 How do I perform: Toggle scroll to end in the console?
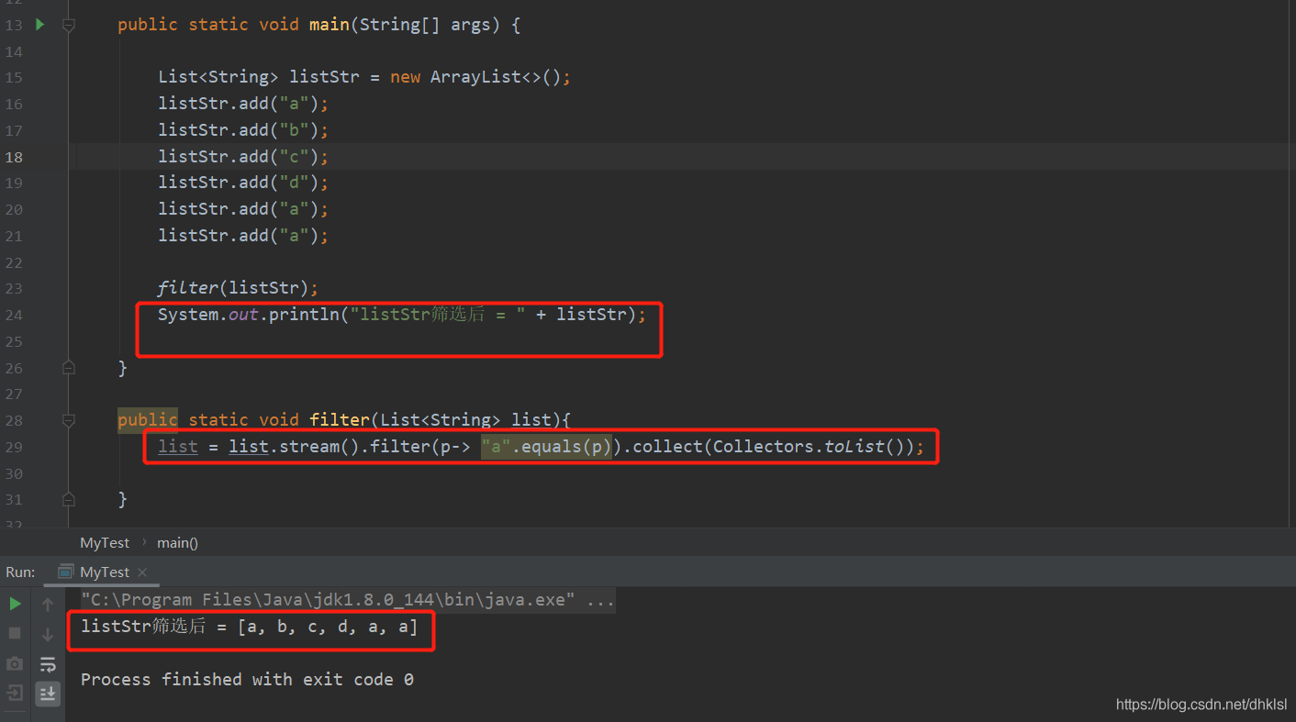pyautogui.click(x=48, y=694)
